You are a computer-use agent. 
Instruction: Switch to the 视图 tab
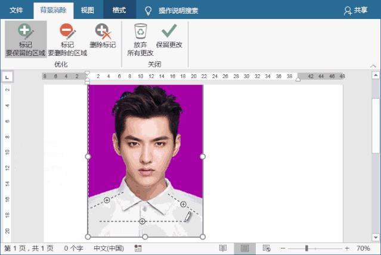(88, 11)
